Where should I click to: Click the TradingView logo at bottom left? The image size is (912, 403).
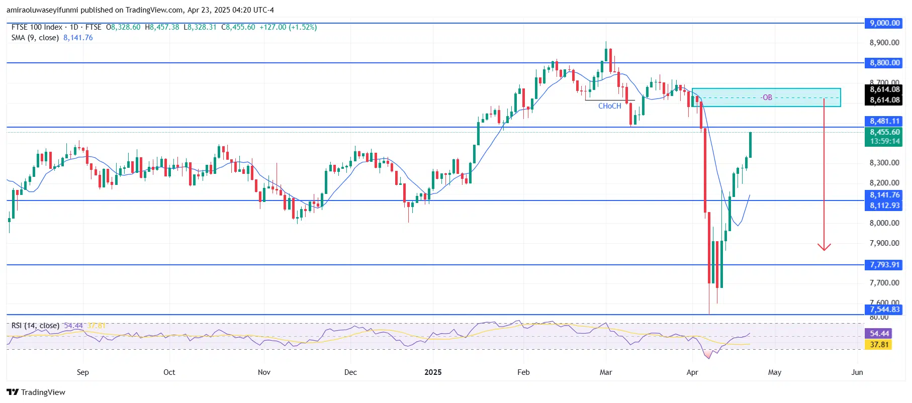[x=36, y=392]
